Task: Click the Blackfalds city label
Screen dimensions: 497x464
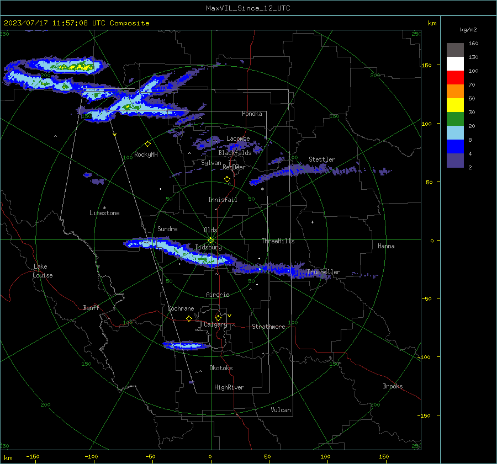Action: [235, 153]
